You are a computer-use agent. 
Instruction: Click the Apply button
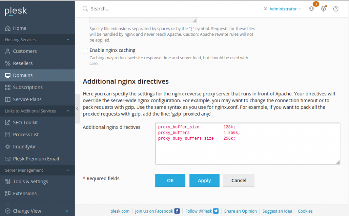pyautogui.click(x=204, y=181)
